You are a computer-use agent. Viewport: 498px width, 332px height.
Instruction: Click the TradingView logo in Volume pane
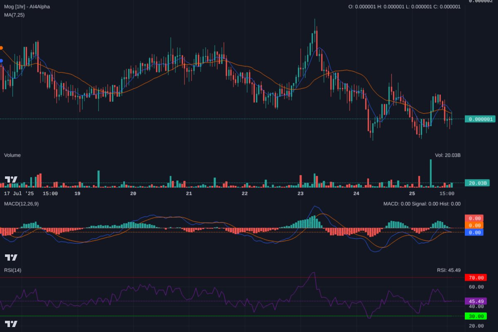(11, 180)
